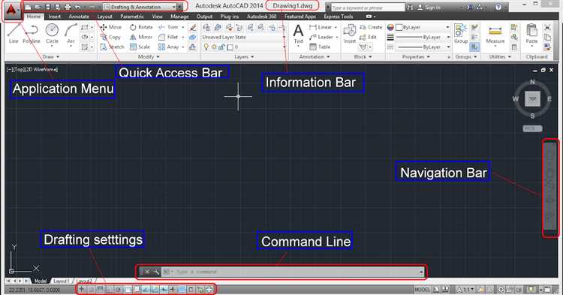The height and width of the screenshot is (295, 563).
Task: Switch to the Annotate ribbon tab
Action: [79, 17]
